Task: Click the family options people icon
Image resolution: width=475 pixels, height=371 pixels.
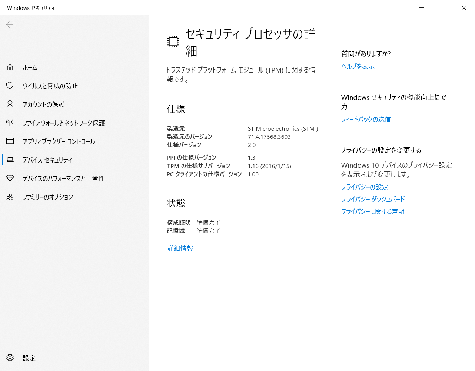Action: [x=10, y=197]
